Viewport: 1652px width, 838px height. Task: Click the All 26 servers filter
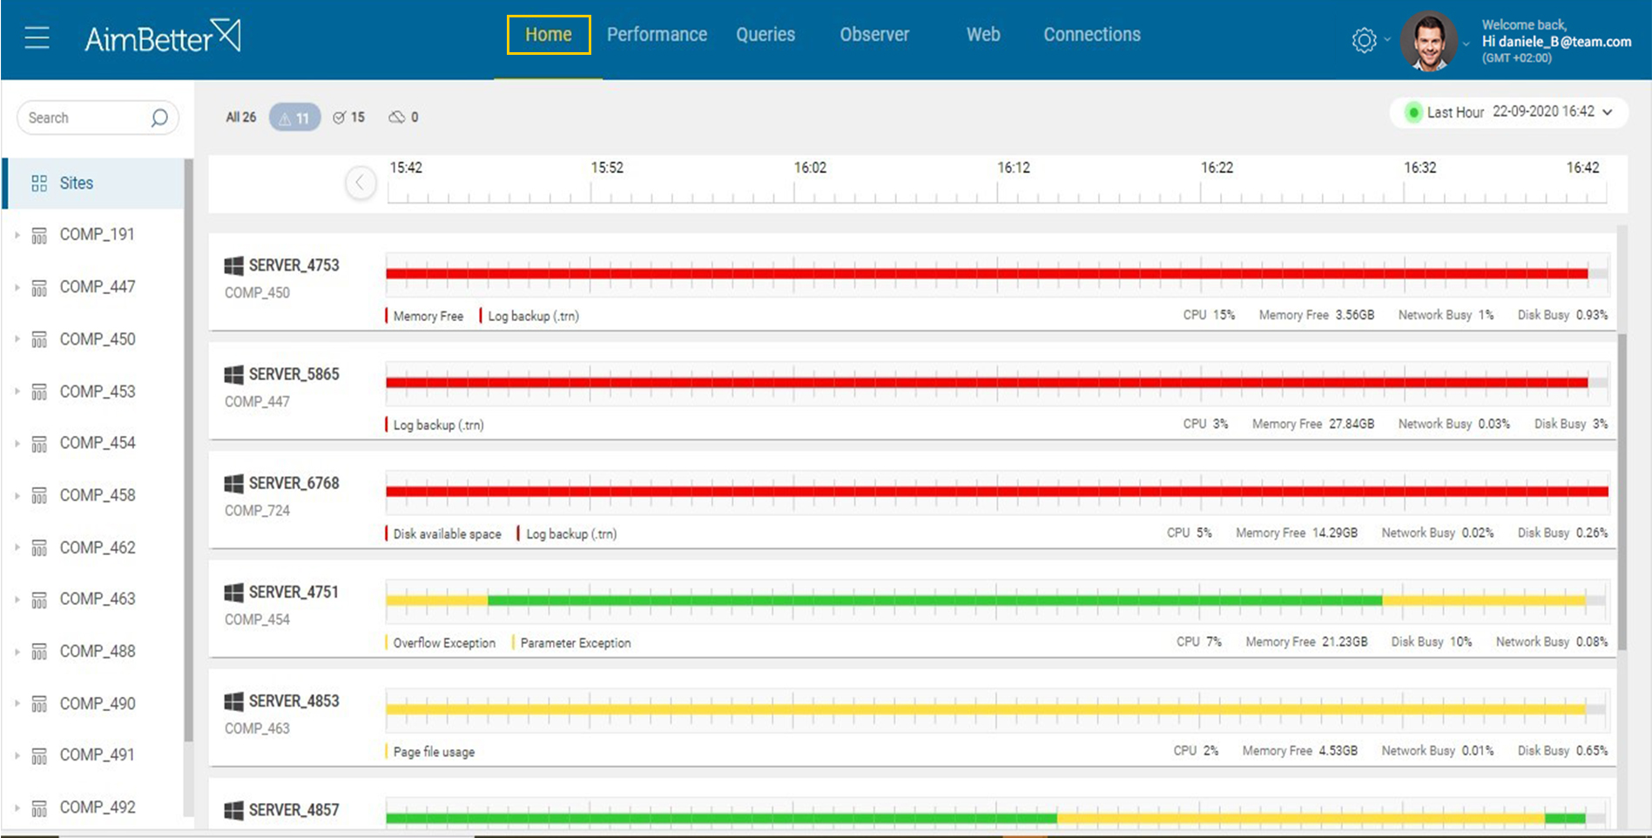pyautogui.click(x=240, y=117)
